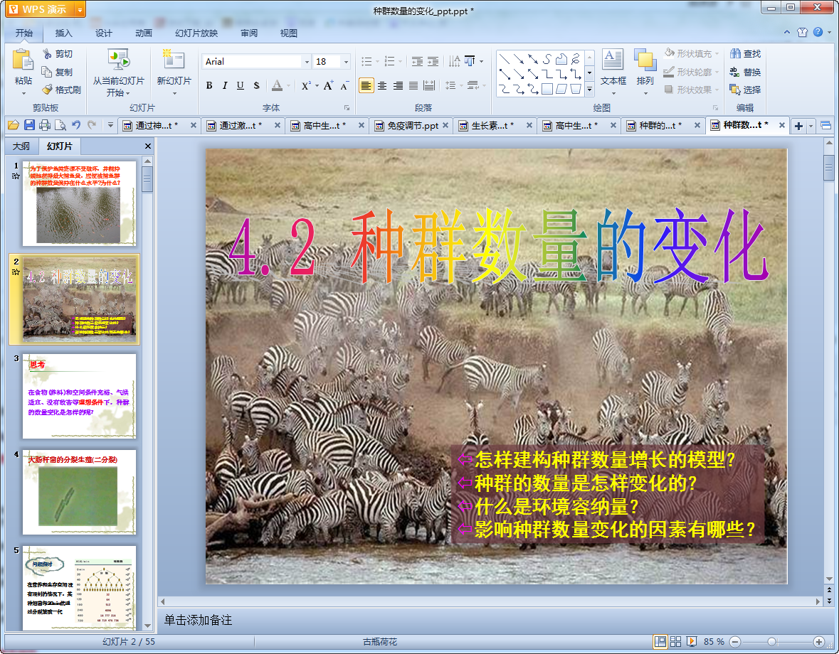Toggle Bold formatting
The width and height of the screenshot is (839, 654).
[209, 85]
